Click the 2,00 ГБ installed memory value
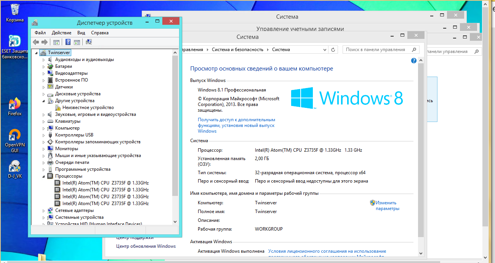 pyautogui.click(x=262, y=158)
